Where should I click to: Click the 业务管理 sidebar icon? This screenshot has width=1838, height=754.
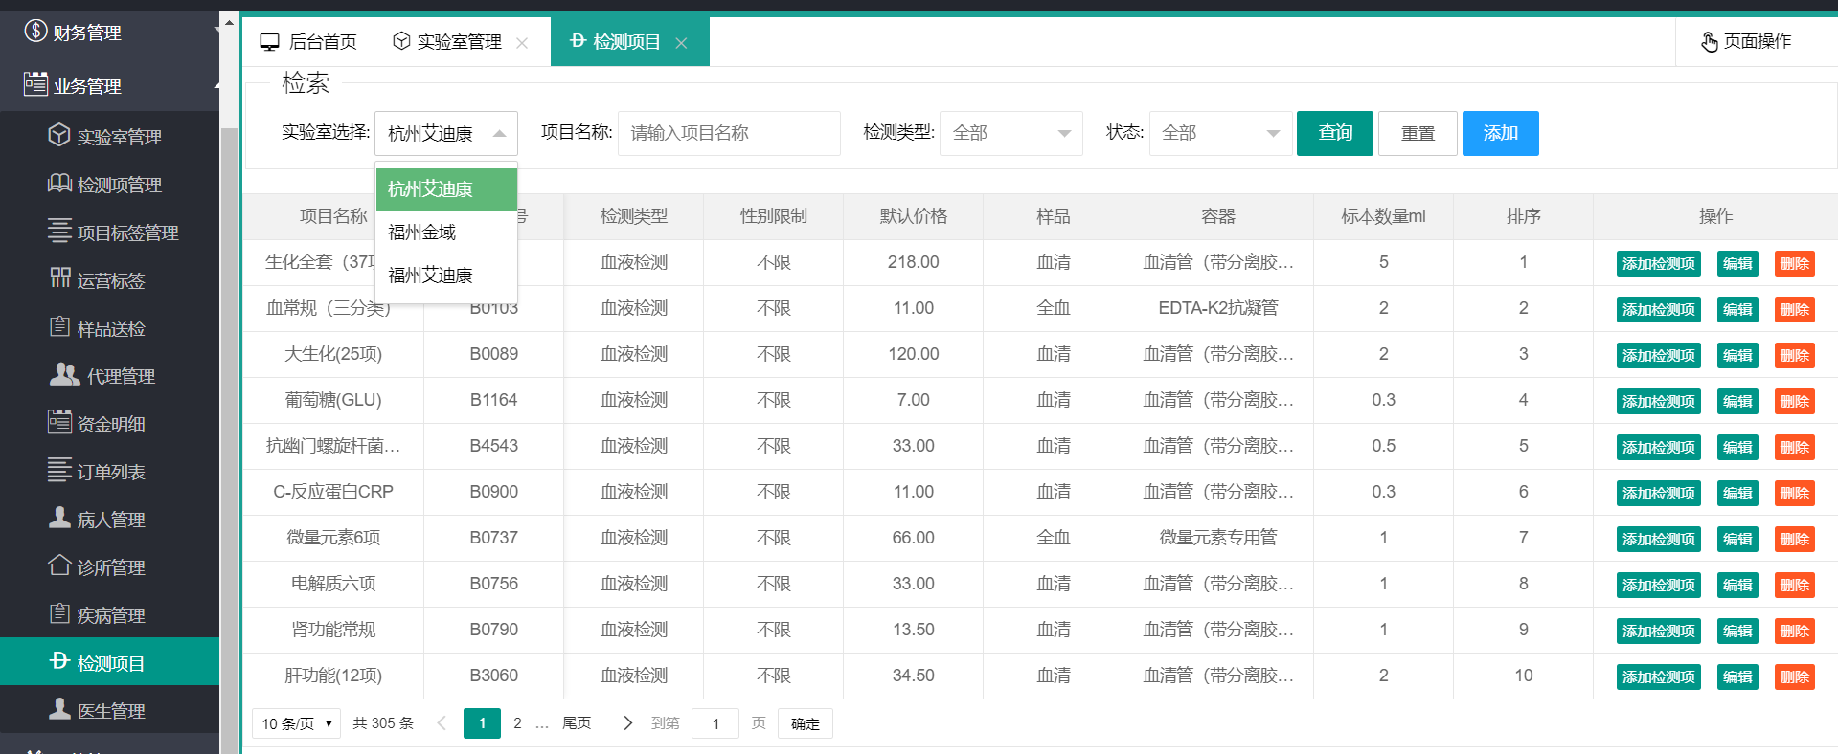(35, 84)
